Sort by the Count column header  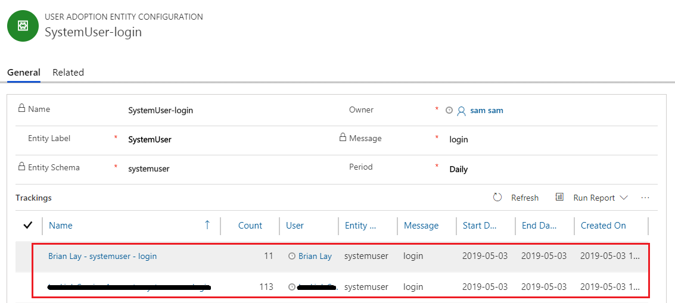[x=250, y=226]
